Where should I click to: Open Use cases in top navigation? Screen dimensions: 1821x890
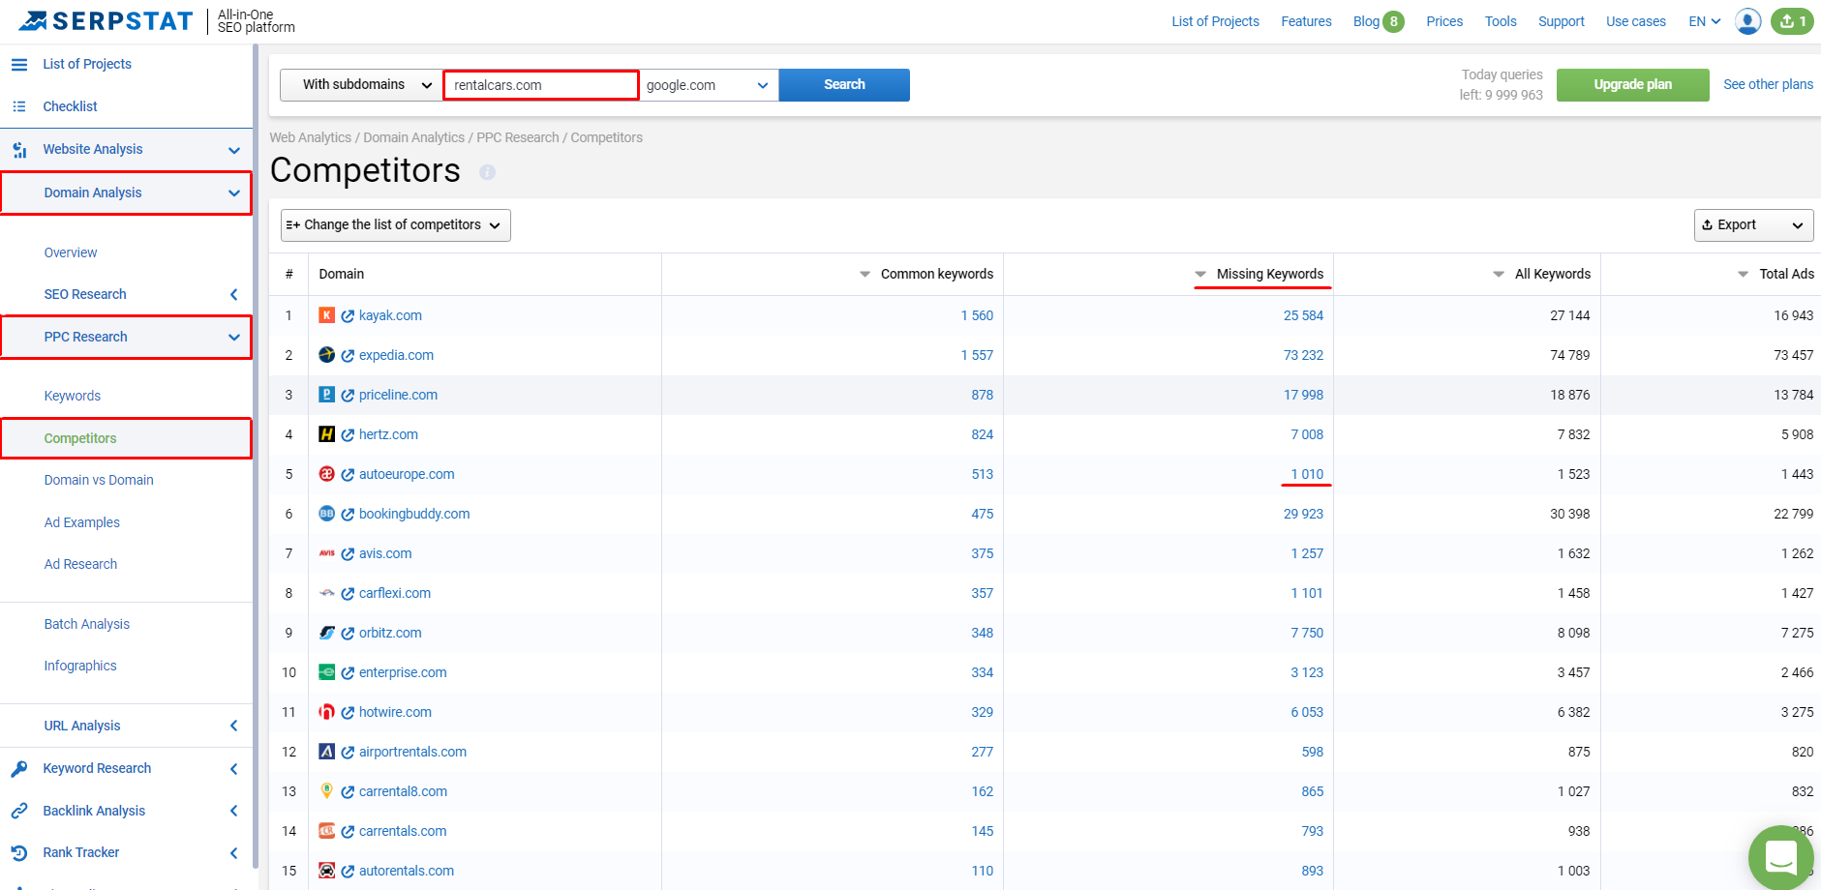(x=1636, y=21)
